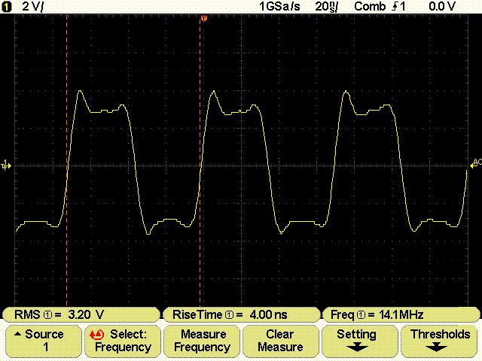The height and width of the screenshot is (361, 482).
Task: Click the RiseTime 4.00 ns measurement readout
Action: [241, 314]
